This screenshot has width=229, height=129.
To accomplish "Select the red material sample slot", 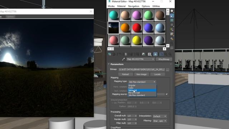I will (137, 28).
